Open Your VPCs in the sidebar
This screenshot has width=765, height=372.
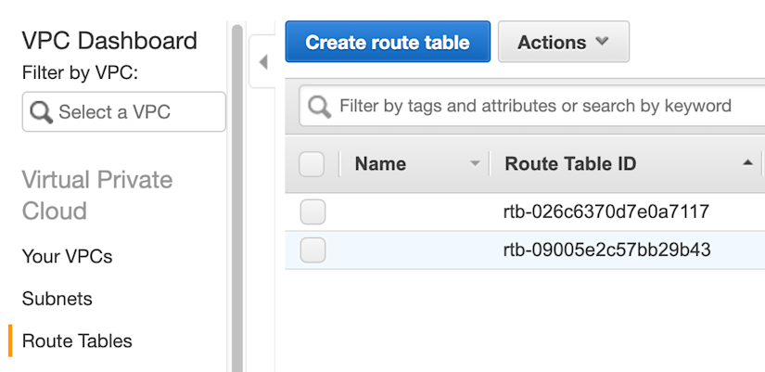coord(68,256)
